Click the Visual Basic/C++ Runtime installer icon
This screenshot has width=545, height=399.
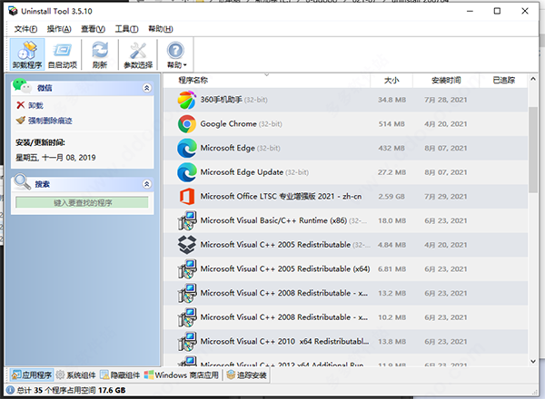(x=186, y=220)
